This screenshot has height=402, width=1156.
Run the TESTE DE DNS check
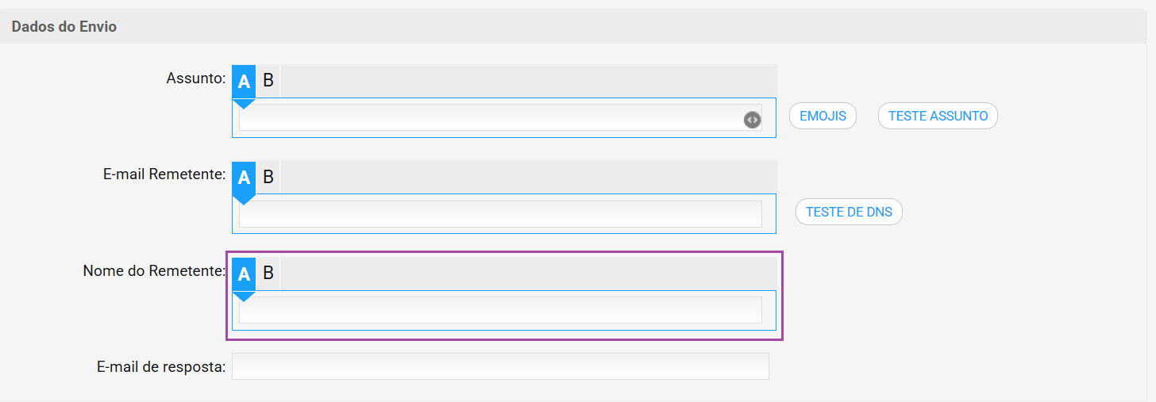click(x=849, y=212)
